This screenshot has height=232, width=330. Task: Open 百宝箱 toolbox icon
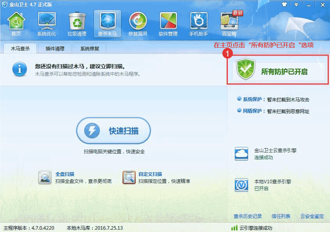point(229,24)
